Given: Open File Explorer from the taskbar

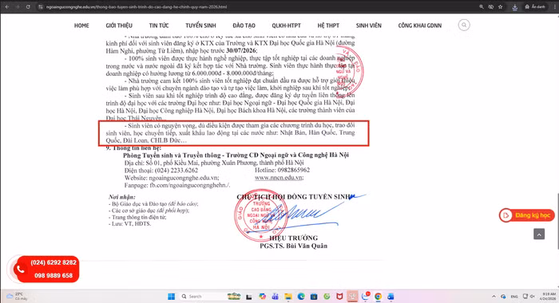Looking at the screenshot, I should coord(288,297).
